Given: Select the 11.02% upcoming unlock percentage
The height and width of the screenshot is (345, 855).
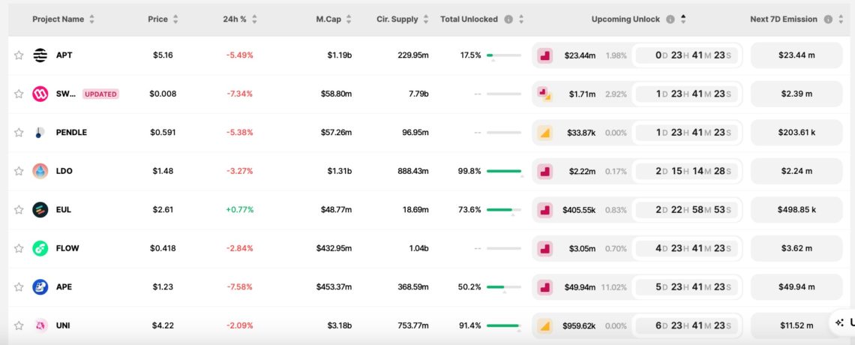Looking at the screenshot, I should [x=614, y=287].
